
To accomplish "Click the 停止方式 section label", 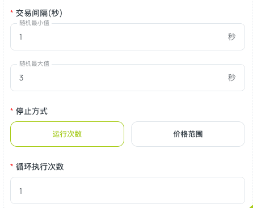I will pyautogui.click(x=32, y=111).
